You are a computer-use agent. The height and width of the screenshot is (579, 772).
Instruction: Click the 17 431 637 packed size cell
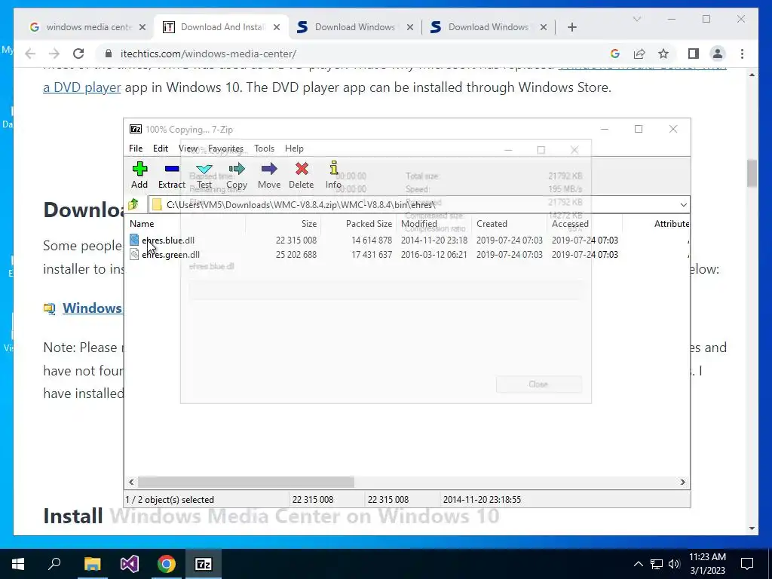372,255
